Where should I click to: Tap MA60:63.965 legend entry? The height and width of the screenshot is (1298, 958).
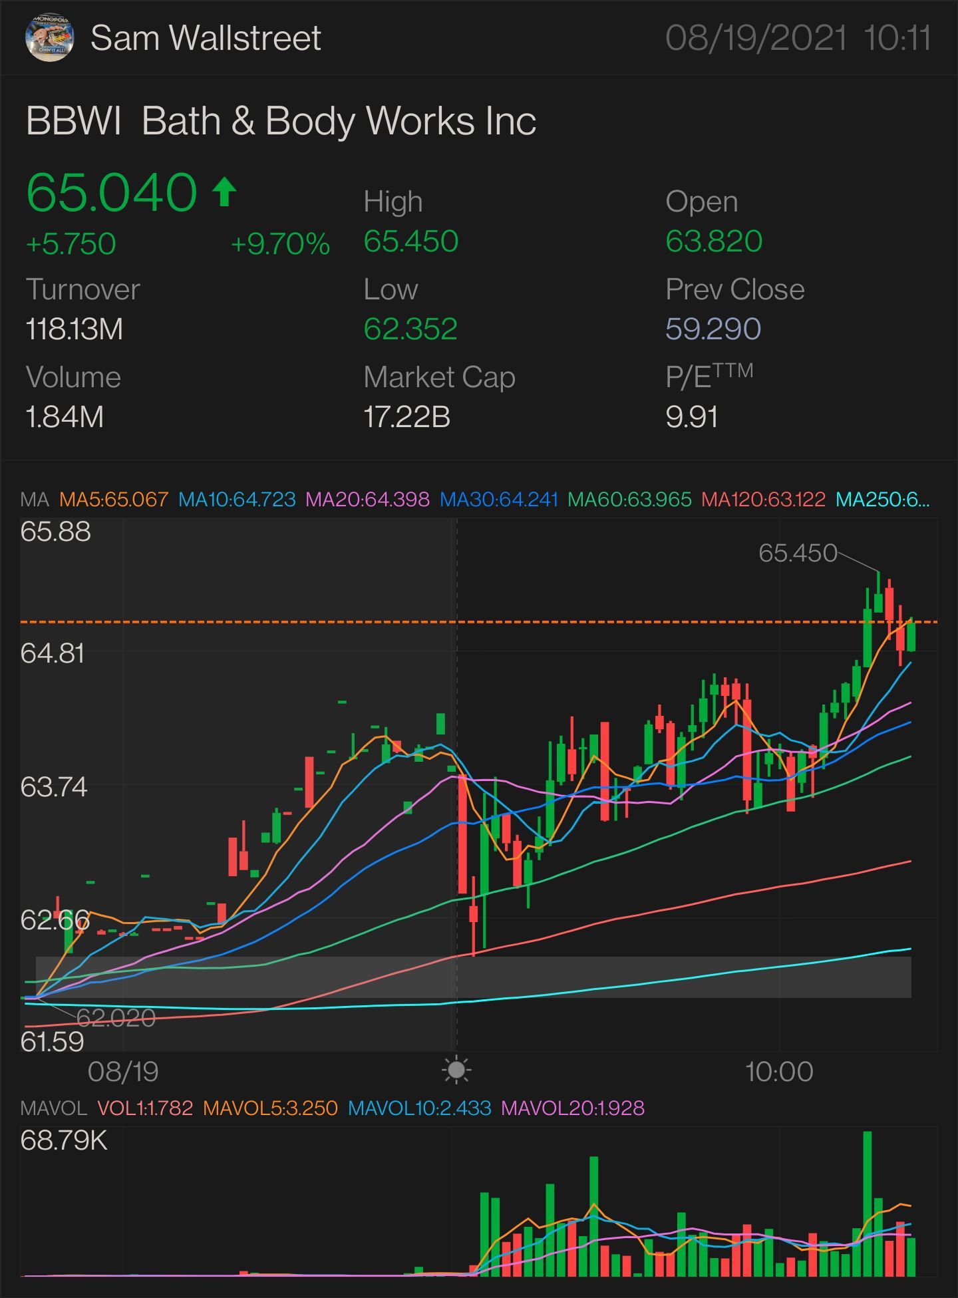[x=629, y=499]
